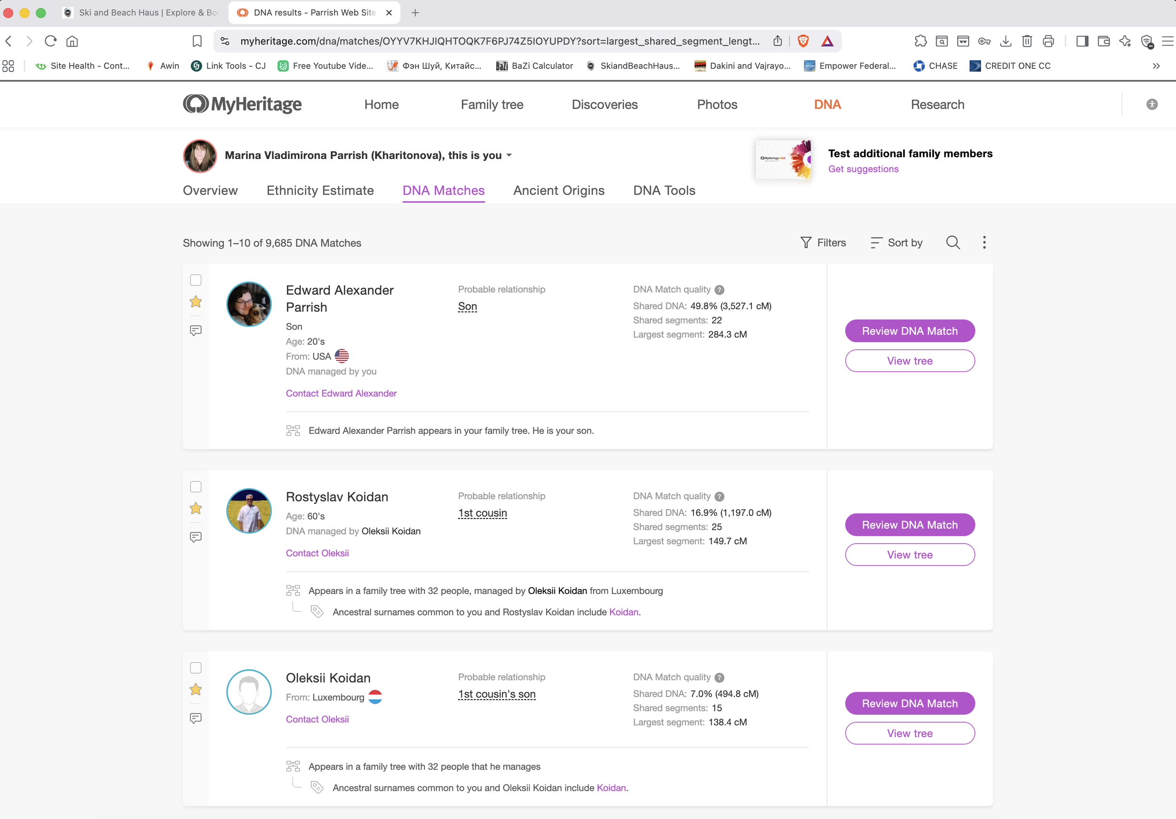Select the Rostyslav Koidan match checkbox
Image resolution: width=1176 pixels, height=819 pixels.
[196, 487]
